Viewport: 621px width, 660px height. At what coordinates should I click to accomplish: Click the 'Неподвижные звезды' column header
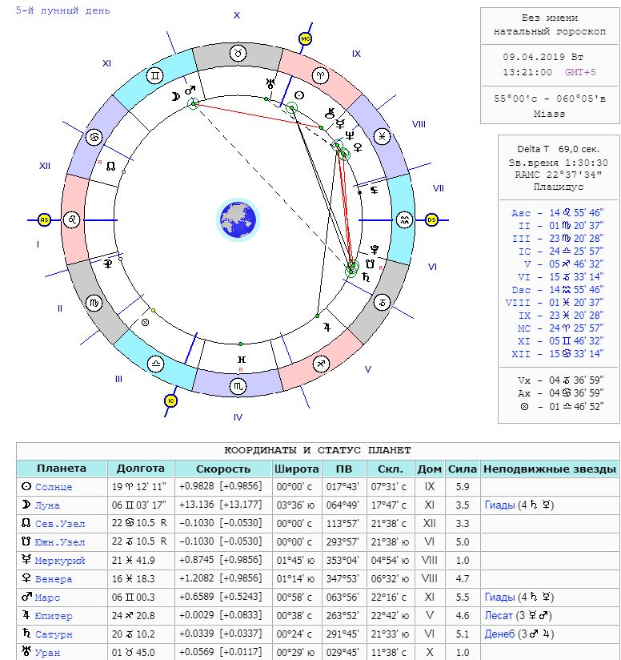(x=550, y=469)
